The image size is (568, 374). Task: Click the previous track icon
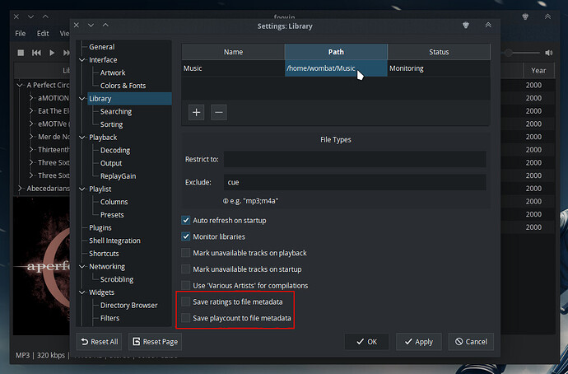[x=37, y=53]
